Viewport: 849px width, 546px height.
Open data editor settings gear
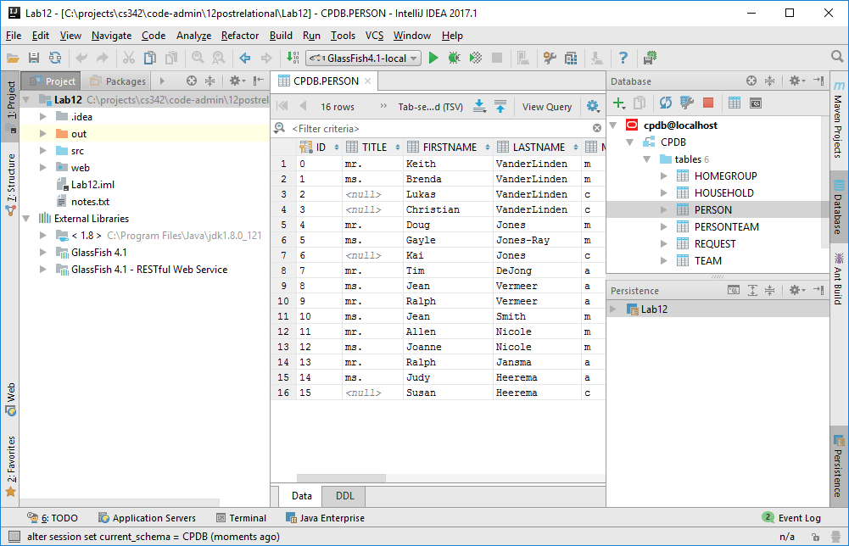click(593, 106)
